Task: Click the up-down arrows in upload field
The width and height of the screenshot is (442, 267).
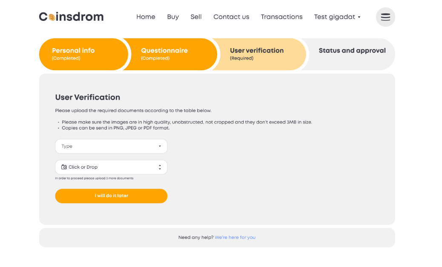Action: tap(160, 167)
